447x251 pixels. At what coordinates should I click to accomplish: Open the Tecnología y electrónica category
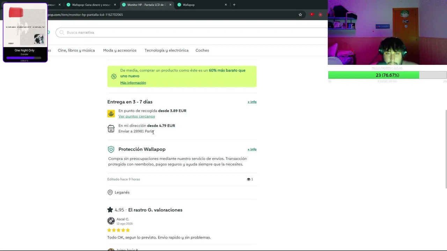(167, 50)
